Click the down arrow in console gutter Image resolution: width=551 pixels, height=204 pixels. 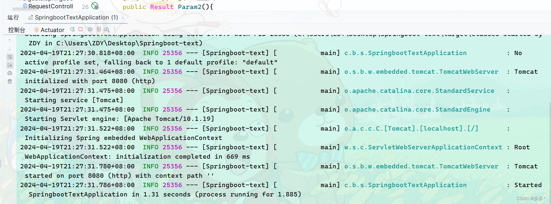point(10,49)
